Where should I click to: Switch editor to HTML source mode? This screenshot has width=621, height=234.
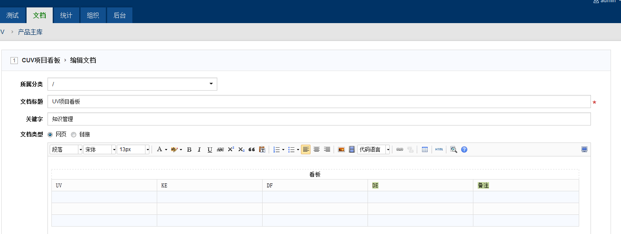tap(439, 149)
